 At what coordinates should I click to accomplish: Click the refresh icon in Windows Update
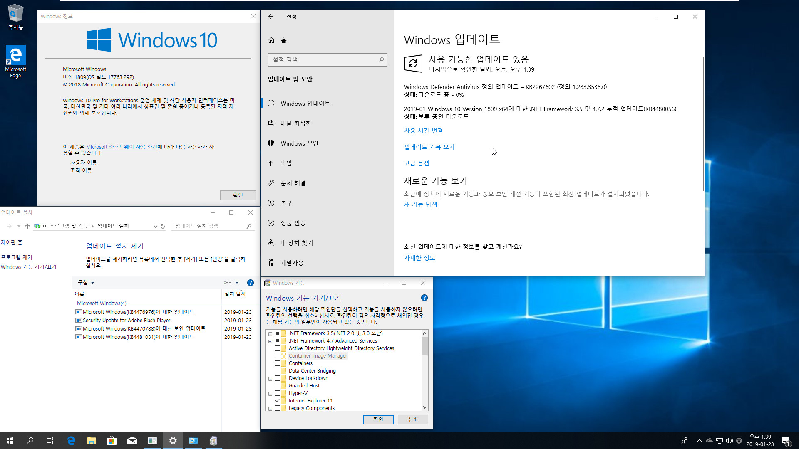click(413, 64)
